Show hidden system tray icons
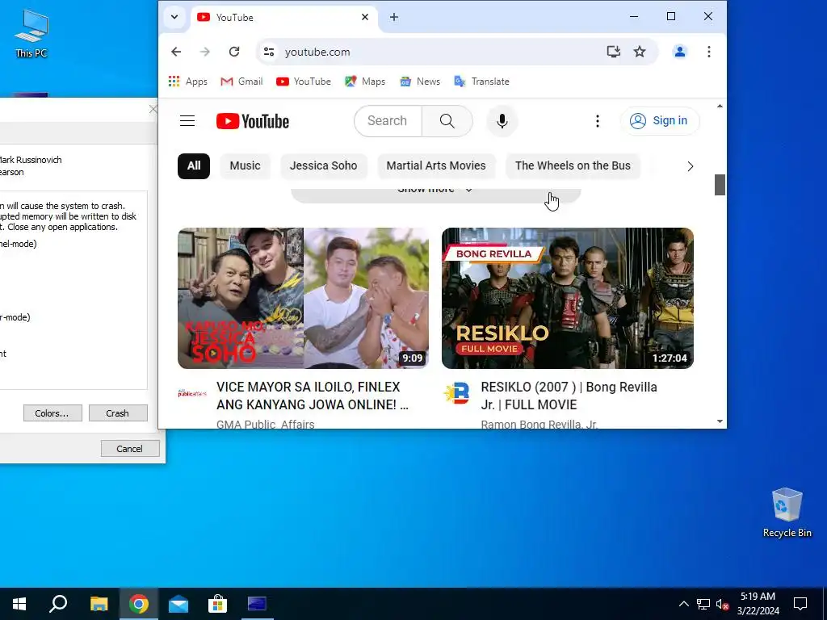 (683, 604)
